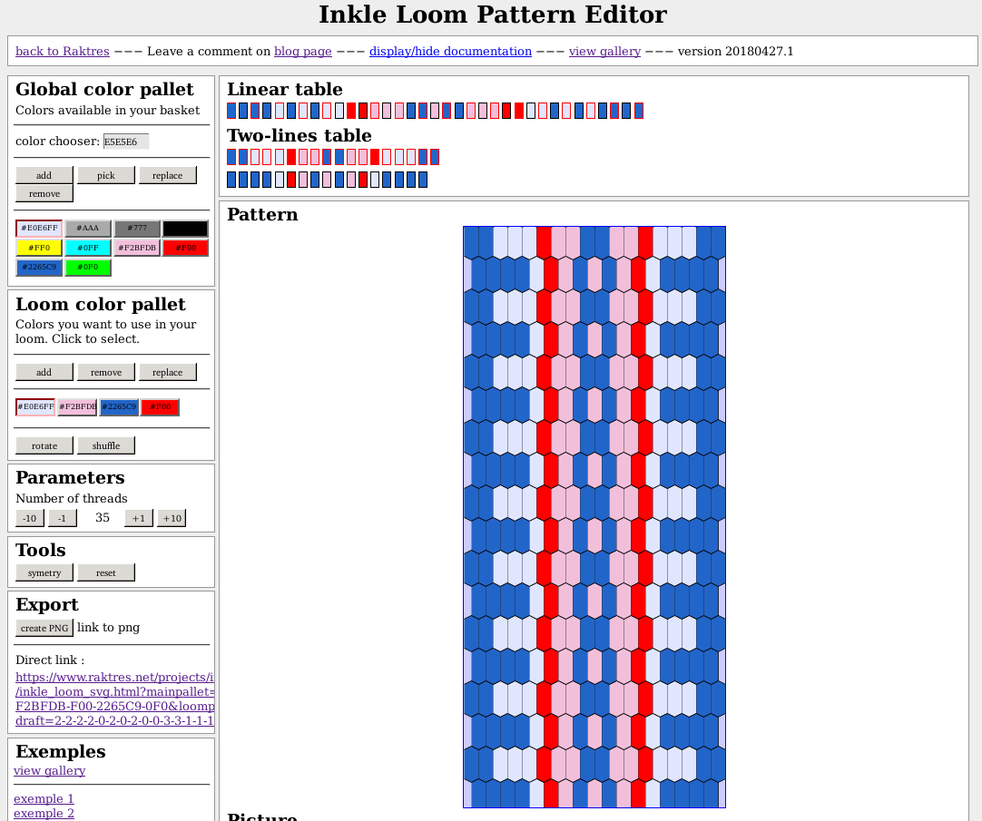Increase thread count with +10

click(171, 517)
